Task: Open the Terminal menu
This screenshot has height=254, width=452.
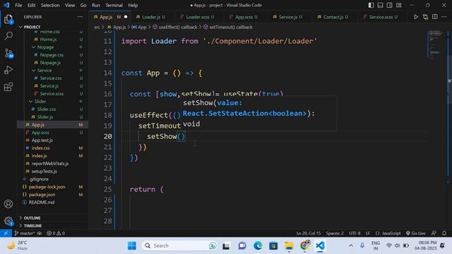Action: pos(114,5)
